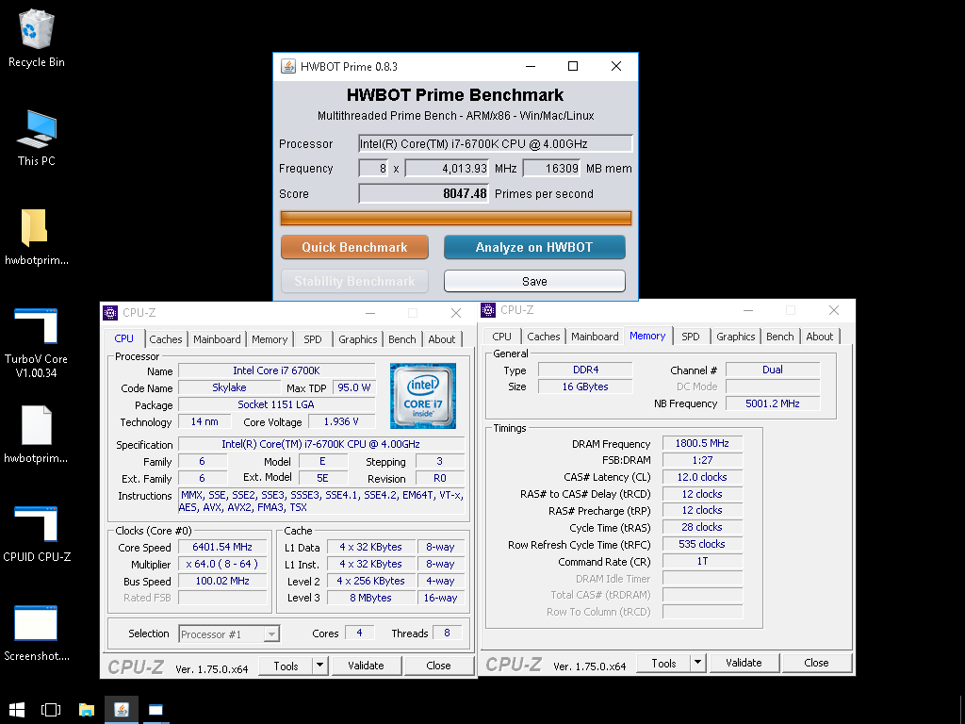Click the left CPU-Z title bar app icon
This screenshot has height=724, width=965.
coord(110,313)
